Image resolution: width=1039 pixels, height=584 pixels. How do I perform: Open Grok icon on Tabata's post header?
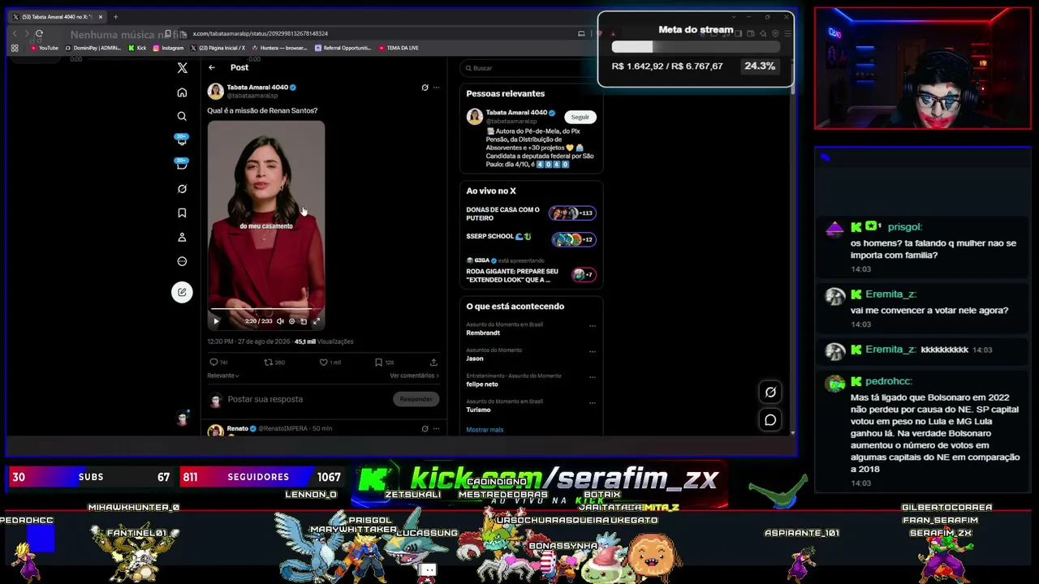(x=425, y=88)
